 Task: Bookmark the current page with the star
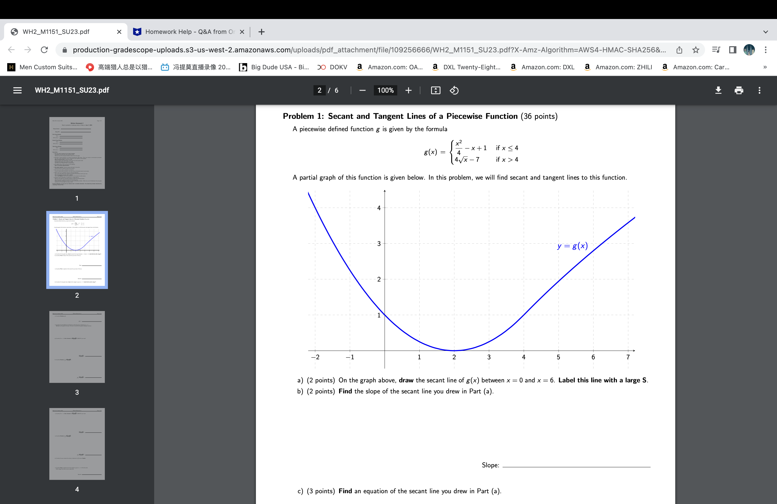pos(695,50)
